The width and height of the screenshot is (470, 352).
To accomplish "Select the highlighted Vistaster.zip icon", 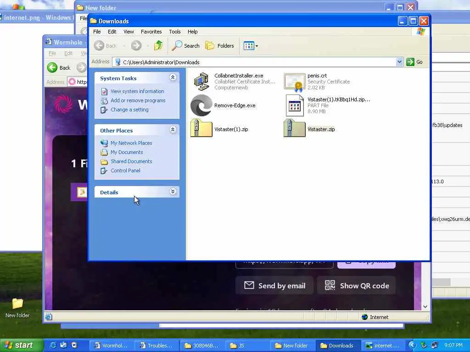I will [x=294, y=129].
